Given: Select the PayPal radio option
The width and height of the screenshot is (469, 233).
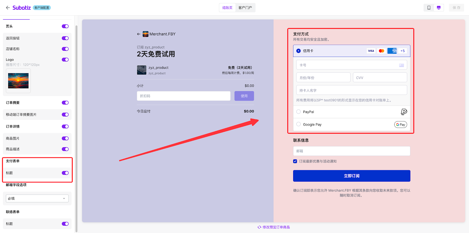Looking at the screenshot, I should (298, 112).
